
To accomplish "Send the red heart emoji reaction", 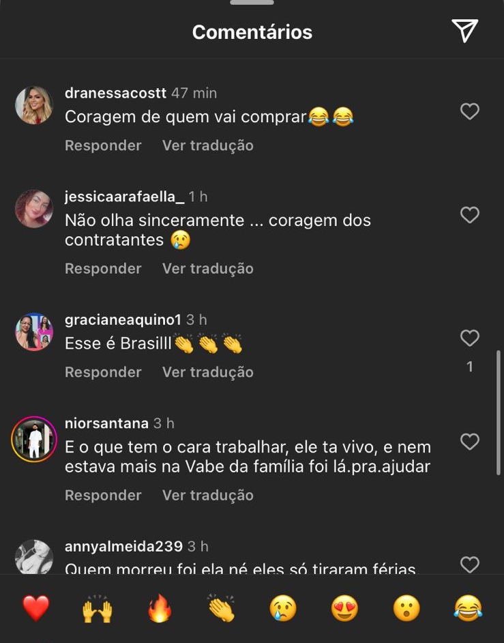I will [x=35, y=608].
